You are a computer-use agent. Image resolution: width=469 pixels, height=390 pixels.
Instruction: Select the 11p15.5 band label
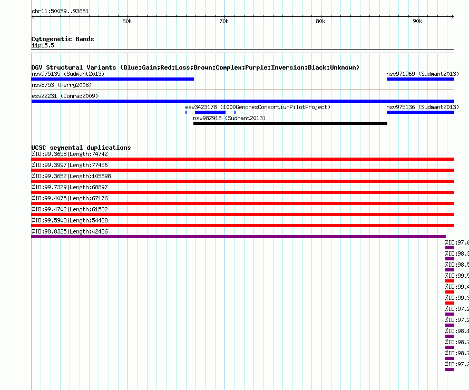[x=43, y=45]
